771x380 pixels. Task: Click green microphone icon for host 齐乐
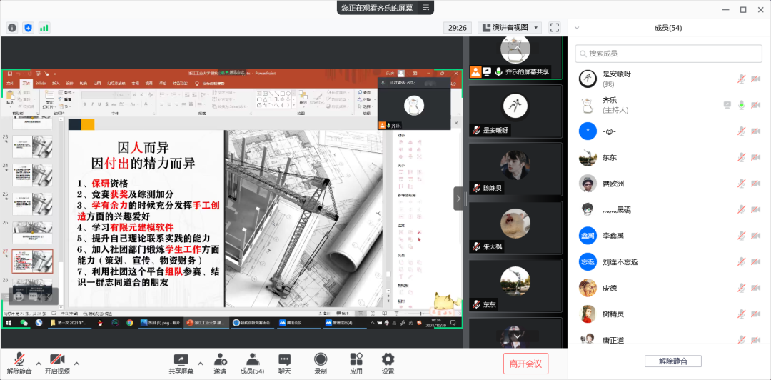(742, 105)
